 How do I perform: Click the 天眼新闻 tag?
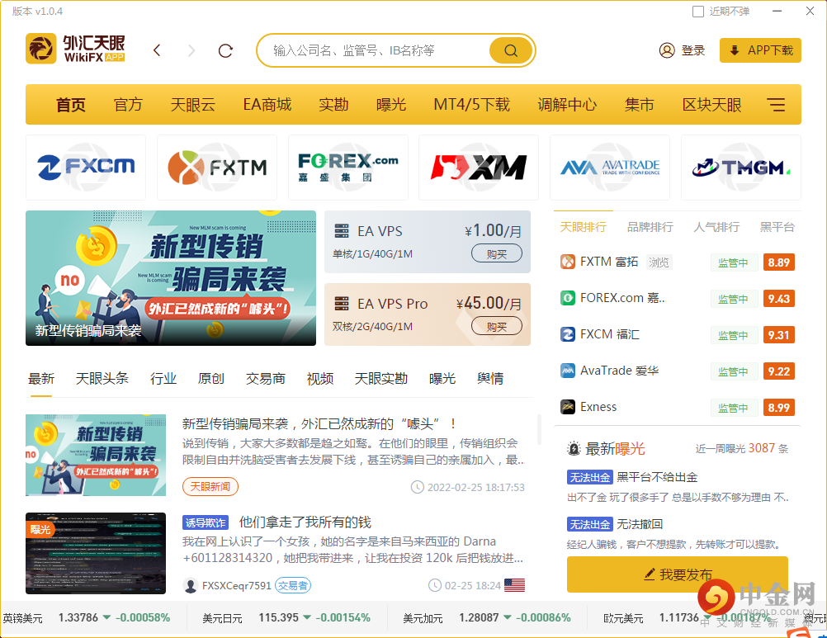[210, 486]
